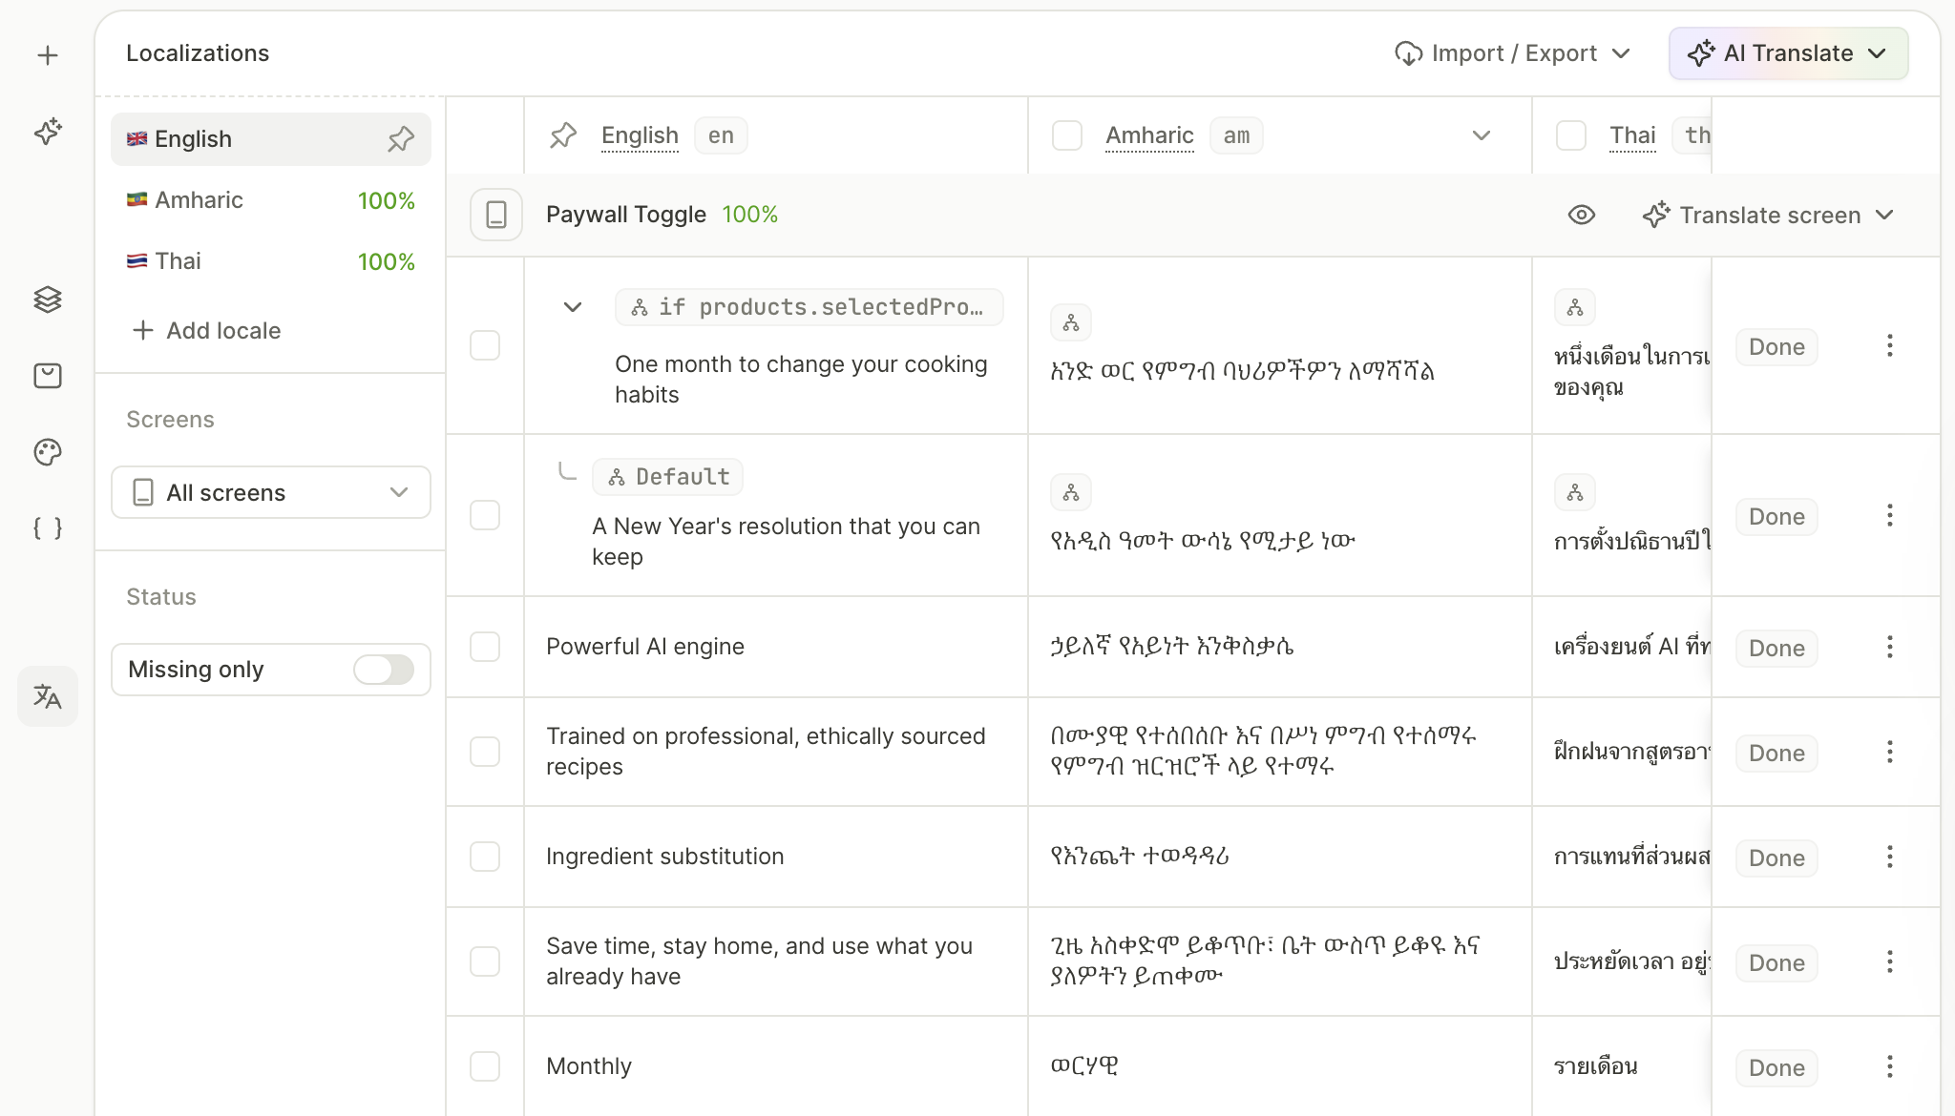
Task: Open the AI sparkle sidebar icon
Action: click(x=48, y=131)
